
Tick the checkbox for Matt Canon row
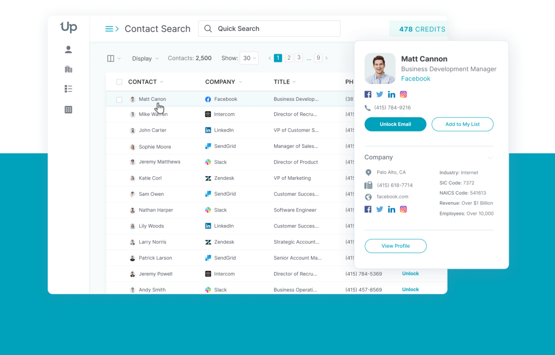coord(119,100)
